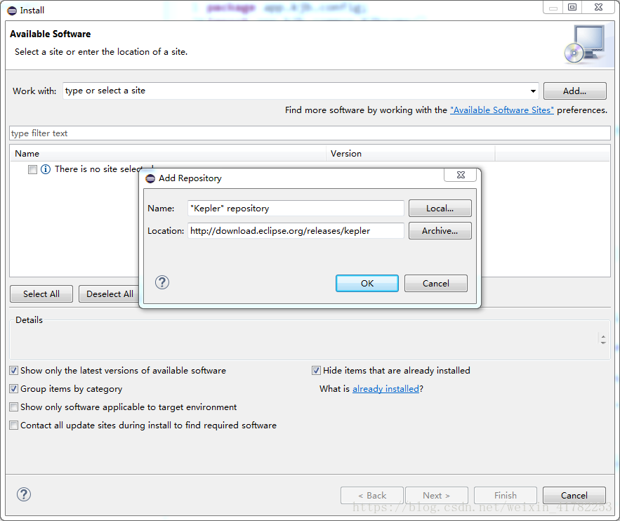Click the Details scroll stepper
The width and height of the screenshot is (620, 521).
(603, 340)
